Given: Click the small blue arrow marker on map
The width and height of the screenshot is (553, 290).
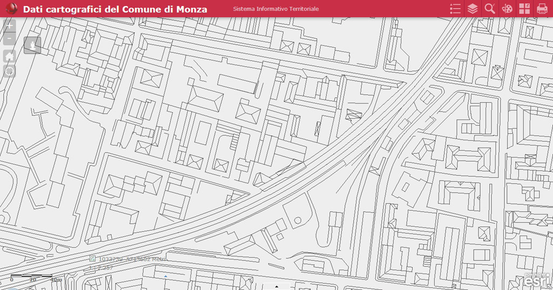Looking at the screenshot, I should (166, 276).
